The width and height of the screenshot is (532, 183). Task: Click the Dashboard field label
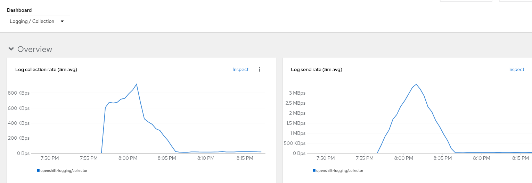click(x=19, y=10)
